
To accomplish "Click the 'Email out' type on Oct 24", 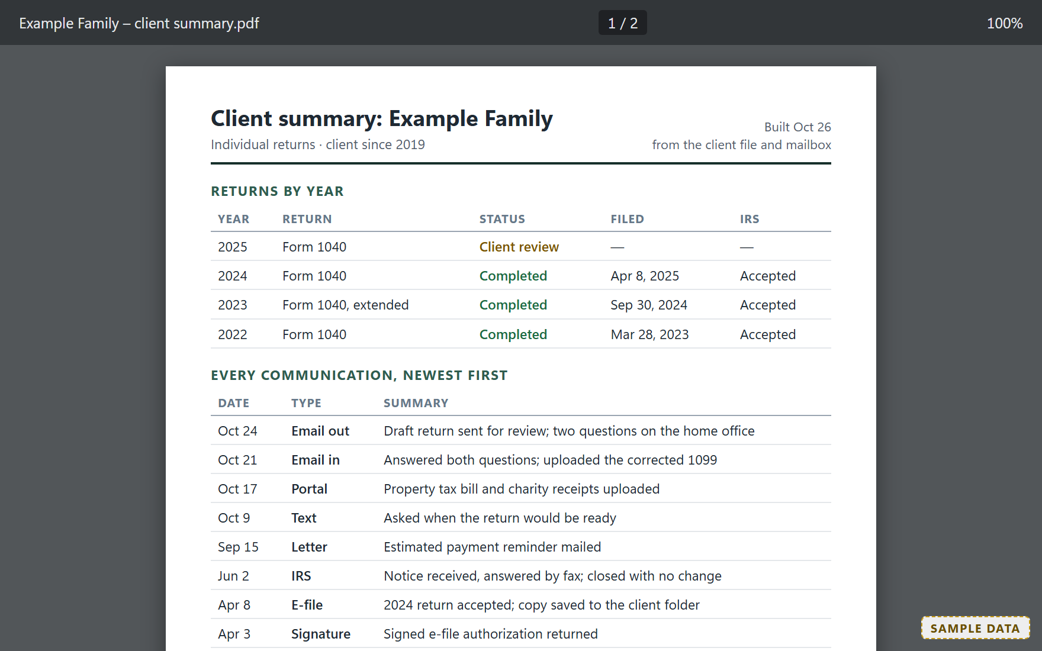I will (x=320, y=431).
